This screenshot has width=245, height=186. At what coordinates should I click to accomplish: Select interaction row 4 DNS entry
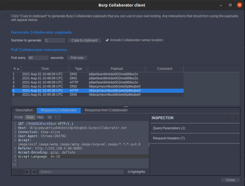pyautogui.click(x=98, y=86)
